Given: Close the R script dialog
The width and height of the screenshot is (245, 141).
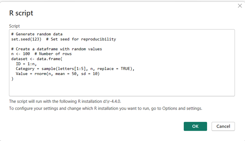Looking at the screenshot, I should tap(240, 6).
